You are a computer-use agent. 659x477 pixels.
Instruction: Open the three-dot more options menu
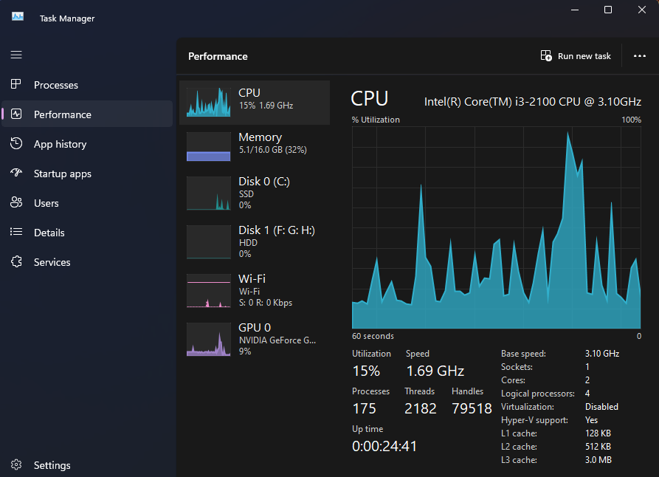click(639, 56)
